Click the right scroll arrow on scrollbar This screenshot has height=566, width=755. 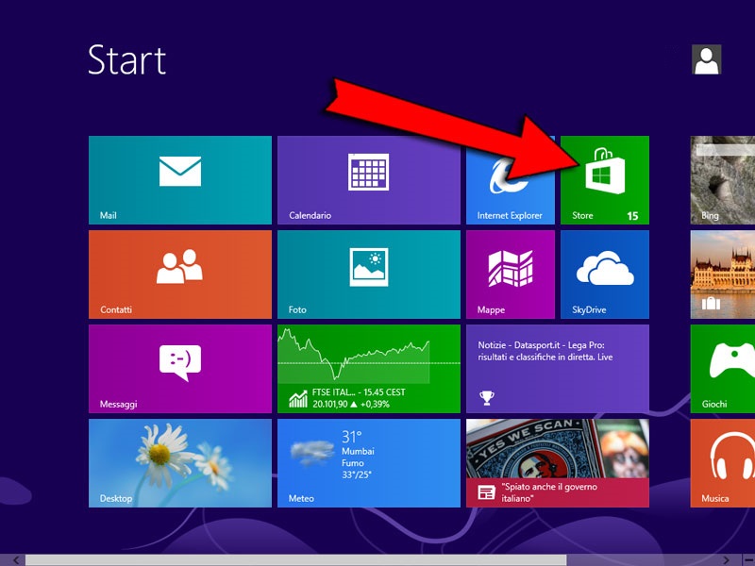point(726,560)
